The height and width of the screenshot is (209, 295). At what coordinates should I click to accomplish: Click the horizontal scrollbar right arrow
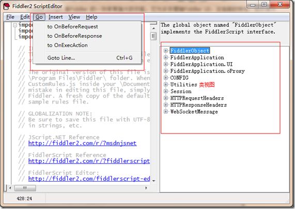tap(146, 188)
